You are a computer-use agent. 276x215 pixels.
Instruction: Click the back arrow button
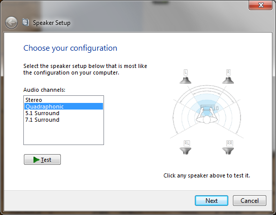coord(12,23)
